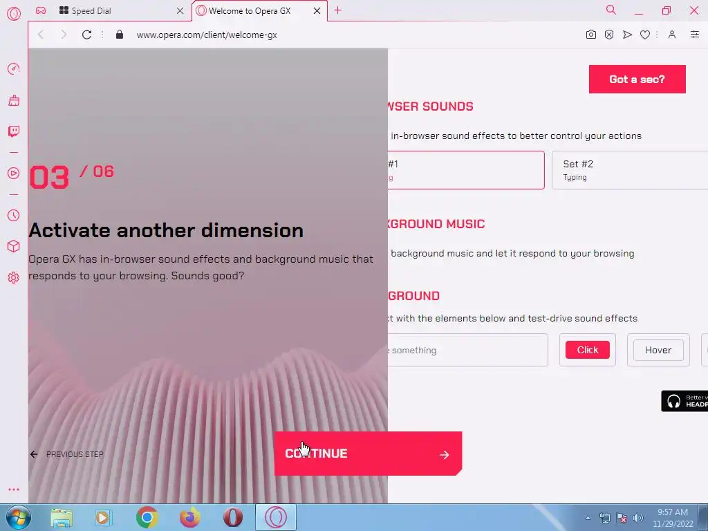Open Extensions cube icon in sidebar
The image size is (708, 531).
click(14, 246)
